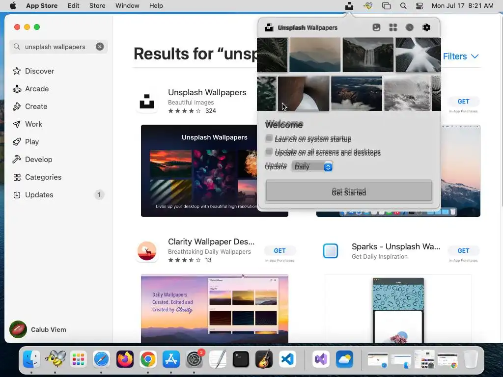Open Terminal from the Dock
This screenshot has width=503, height=377.
pyautogui.click(x=241, y=359)
